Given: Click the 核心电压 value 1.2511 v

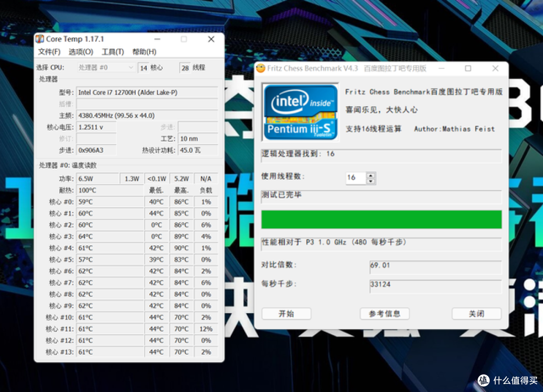Looking at the screenshot, I should click(x=96, y=127).
